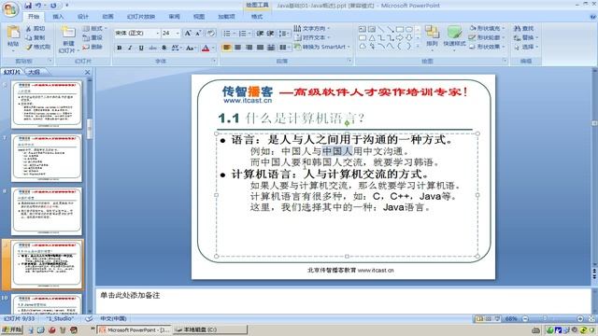This screenshot has width=598, height=336.
Task: Activate the Format Painter (格式刷) brush
Action: [37, 47]
